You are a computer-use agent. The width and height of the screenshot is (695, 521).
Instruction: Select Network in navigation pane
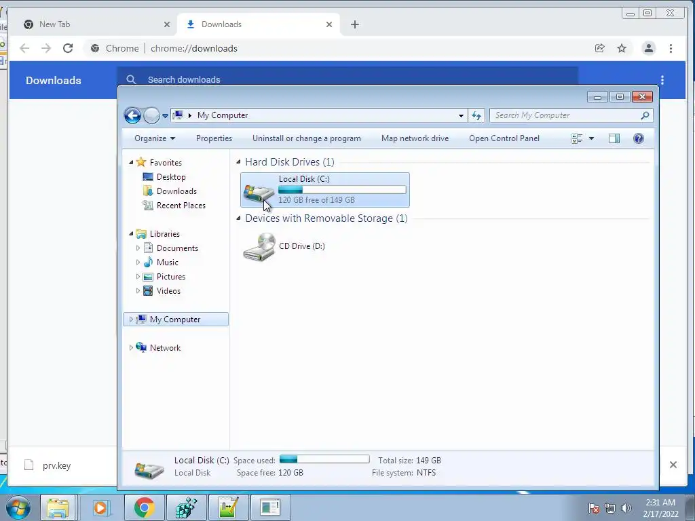[x=165, y=348]
